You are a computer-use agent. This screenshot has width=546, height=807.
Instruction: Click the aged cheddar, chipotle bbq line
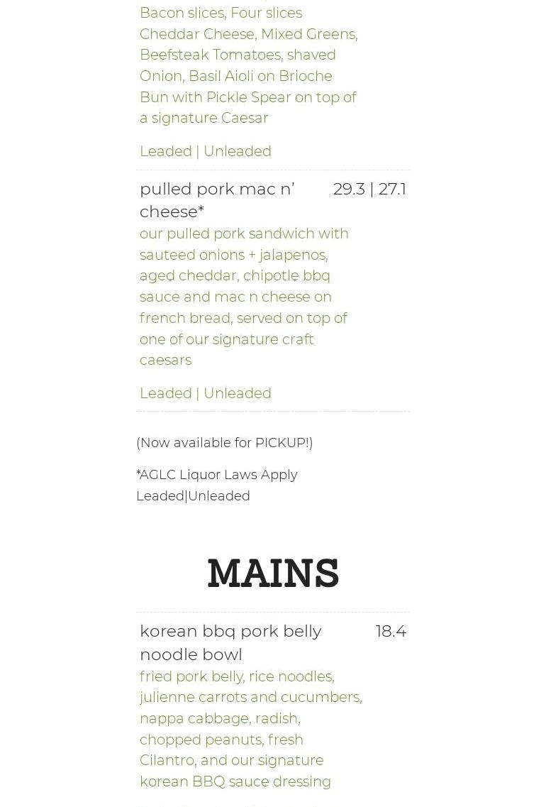coord(235,276)
